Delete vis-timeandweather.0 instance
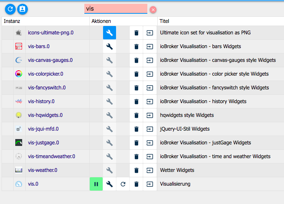This screenshot has height=204, width=284. tap(136, 157)
